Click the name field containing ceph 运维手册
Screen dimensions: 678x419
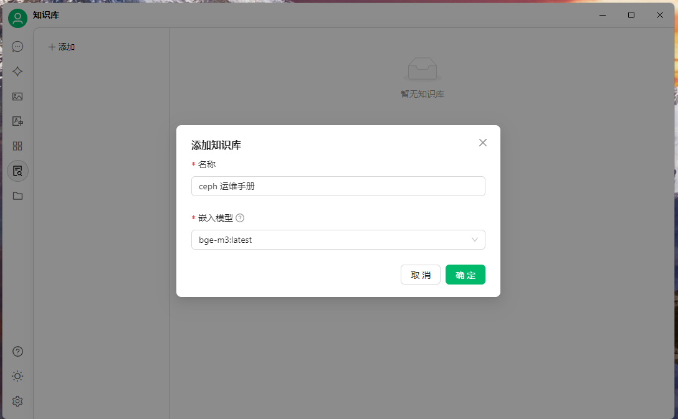[x=338, y=186]
